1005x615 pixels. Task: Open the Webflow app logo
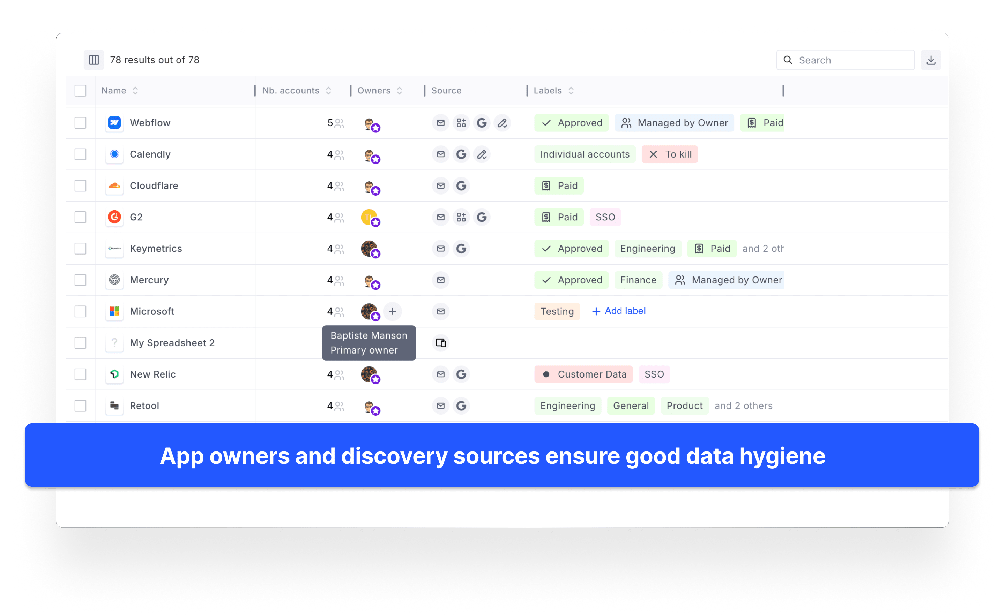(114, 123)
